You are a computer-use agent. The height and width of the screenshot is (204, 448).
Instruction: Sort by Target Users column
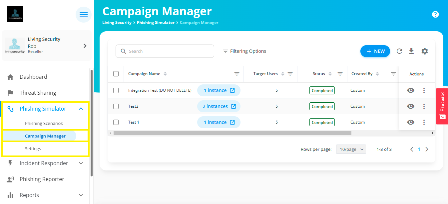pos(283,74)
